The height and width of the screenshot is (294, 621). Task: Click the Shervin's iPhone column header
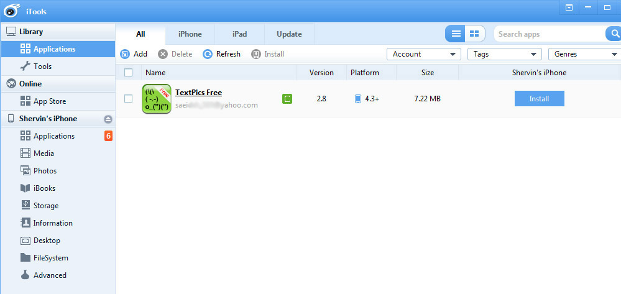click(539, 73)
